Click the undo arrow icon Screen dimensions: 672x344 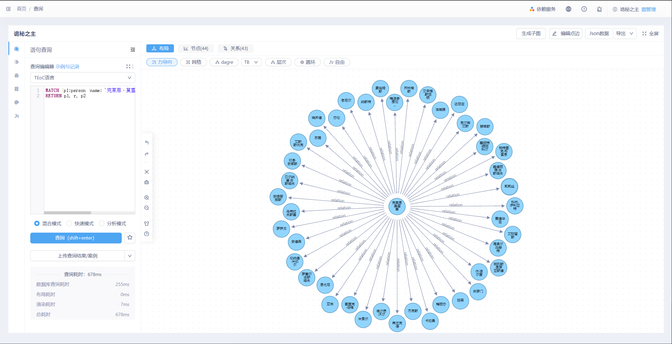click(147, 143)
